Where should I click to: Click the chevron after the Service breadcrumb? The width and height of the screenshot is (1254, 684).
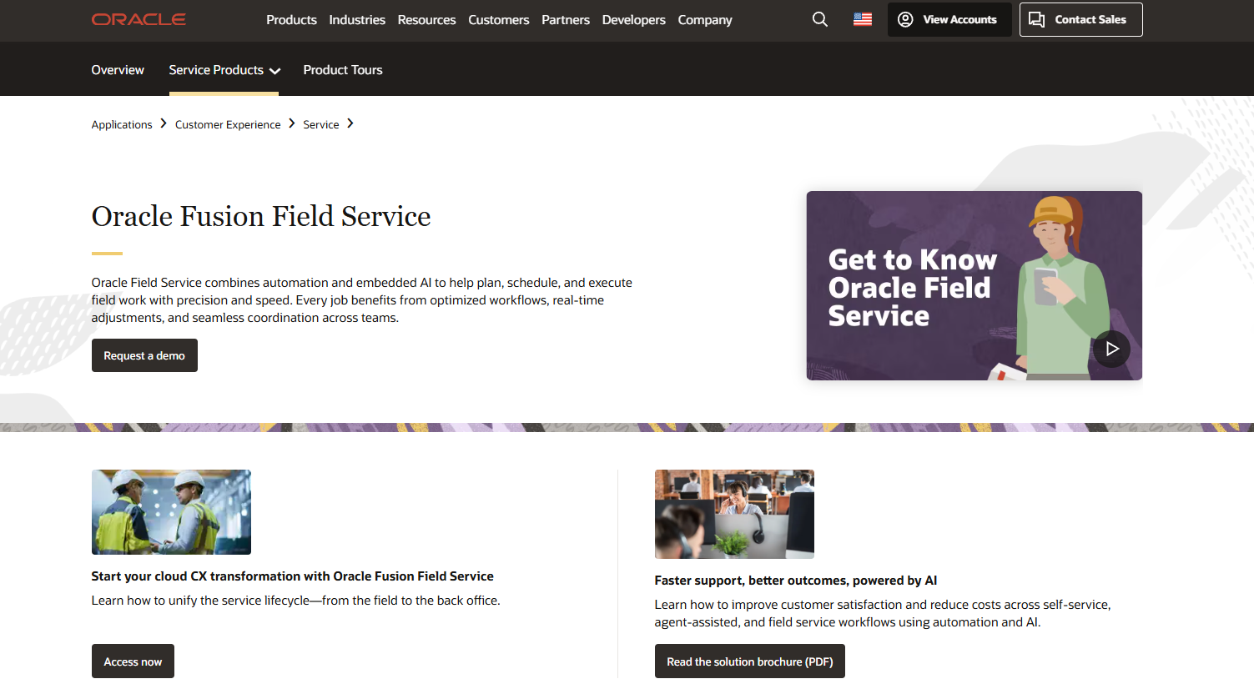(x=350, y=123)
